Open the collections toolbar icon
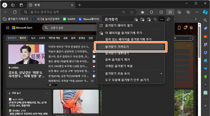 (x=179, y=12)
